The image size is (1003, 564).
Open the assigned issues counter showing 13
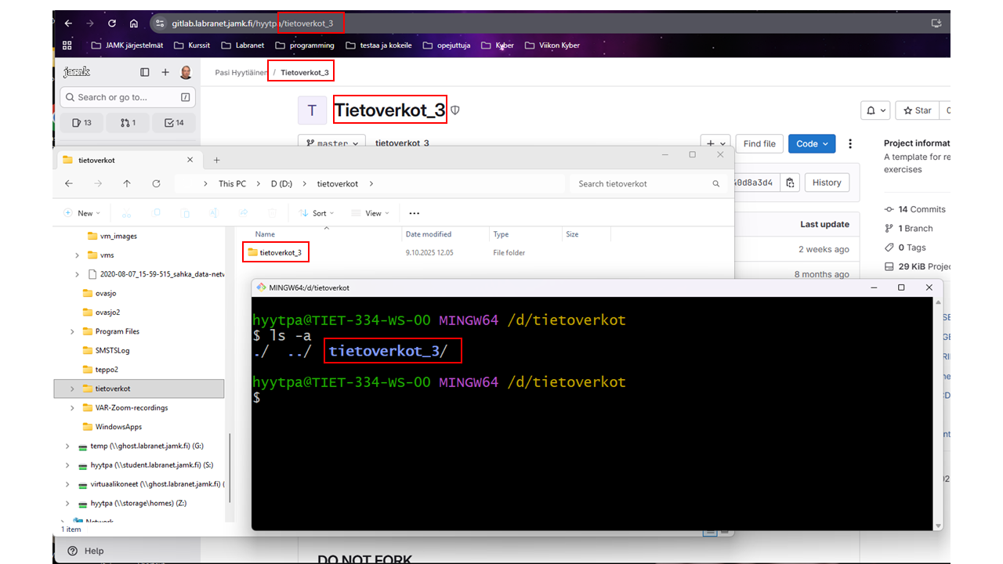pyautogui.click(x=81, y=122)
